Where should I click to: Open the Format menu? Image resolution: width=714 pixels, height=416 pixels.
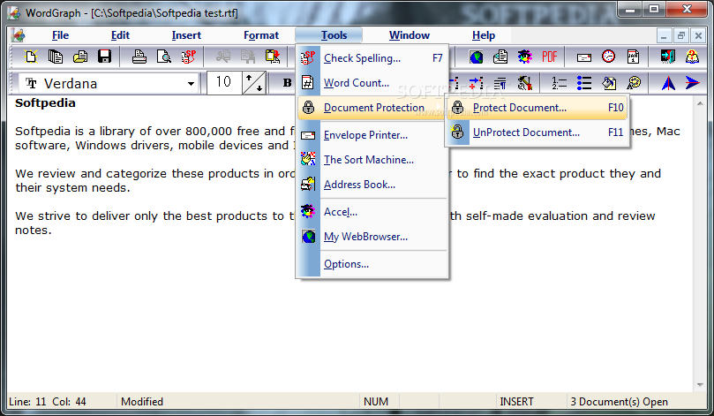[x=261, y=35]
